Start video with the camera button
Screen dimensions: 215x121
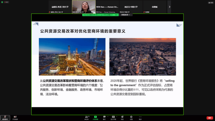click(x=15, y=117)
